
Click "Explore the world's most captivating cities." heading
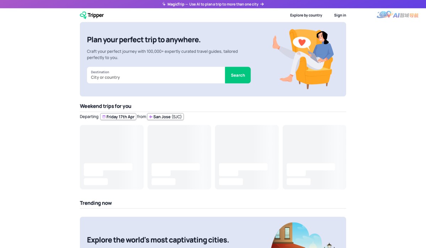(158, 240)
